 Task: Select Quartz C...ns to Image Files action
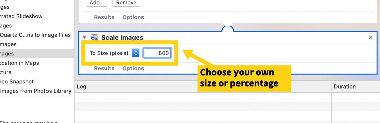[x=35, y=35]
